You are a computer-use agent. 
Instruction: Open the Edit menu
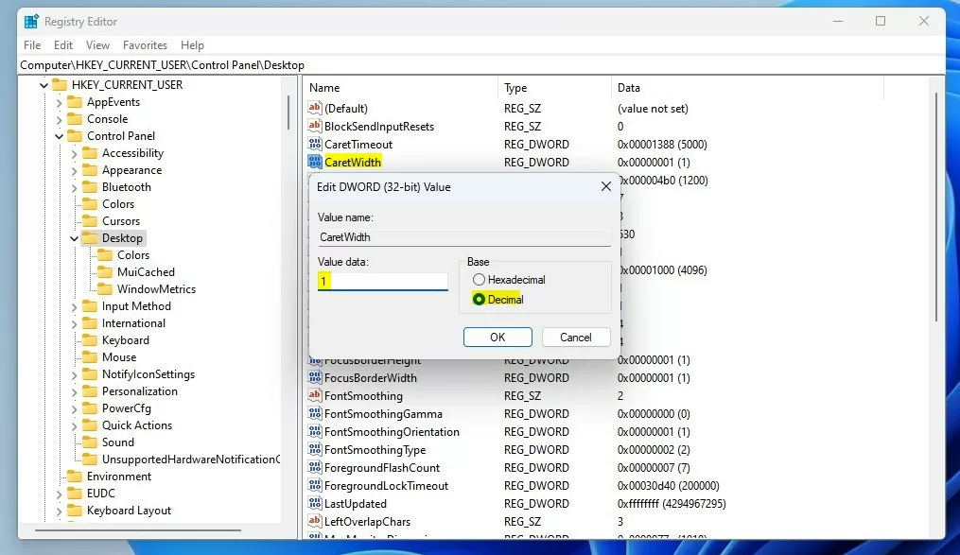point(63,45)
